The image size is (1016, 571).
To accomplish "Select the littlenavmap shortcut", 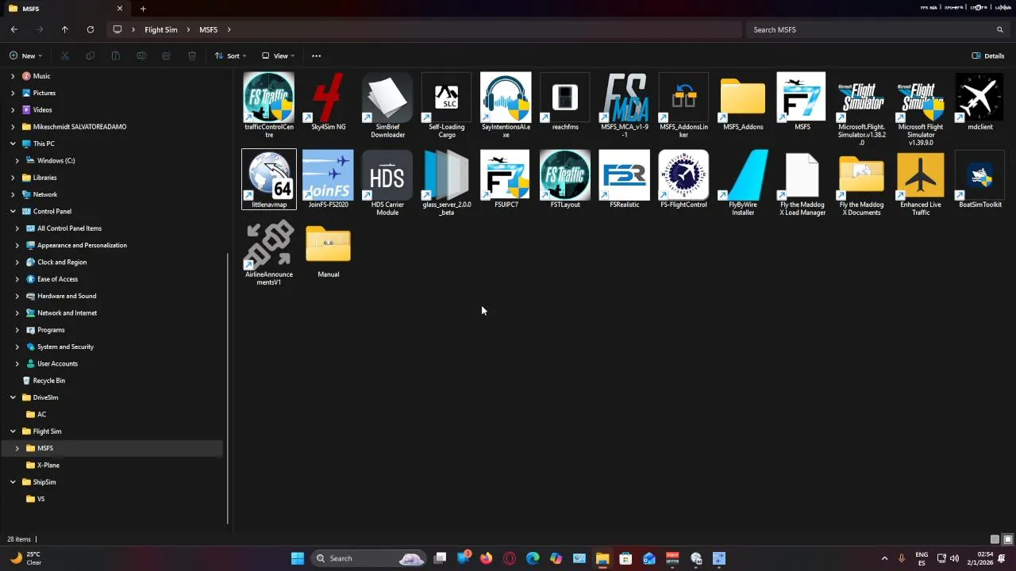I will pos(269,179).
